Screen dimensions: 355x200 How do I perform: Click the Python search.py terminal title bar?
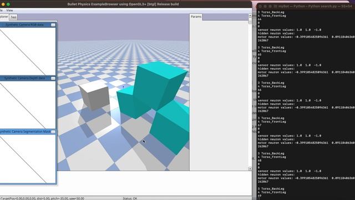click(x=315, y=6)
